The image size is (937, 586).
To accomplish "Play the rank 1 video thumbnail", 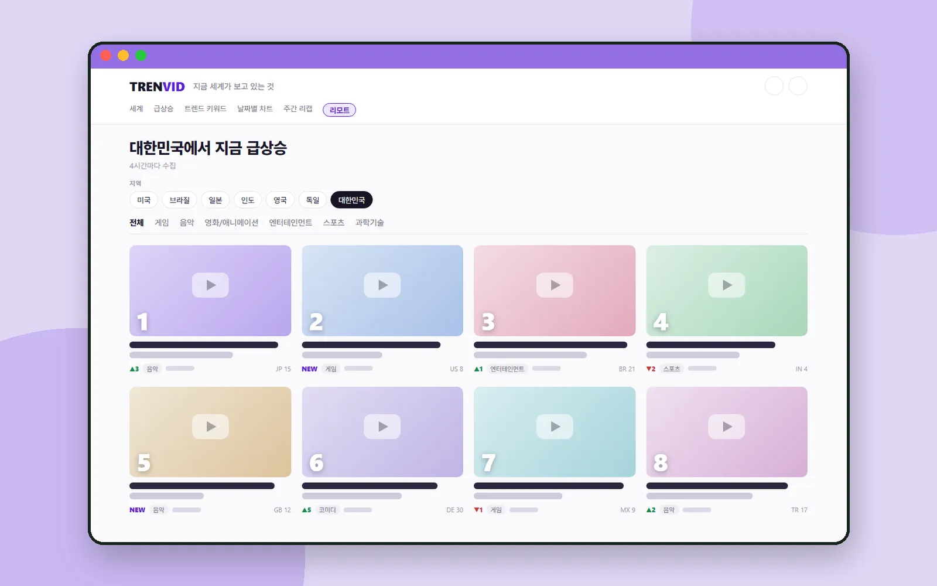I will pyautogui.click(x=210, y=291).
